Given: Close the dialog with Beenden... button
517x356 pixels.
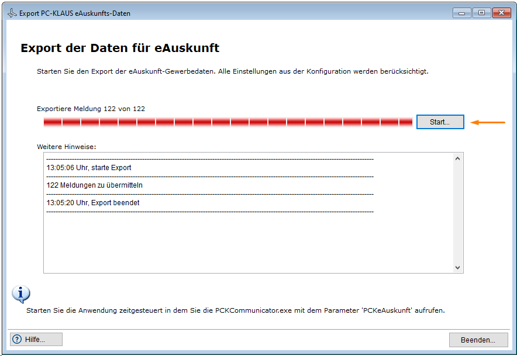Looking at the screenshot, I should click(477, 340).
